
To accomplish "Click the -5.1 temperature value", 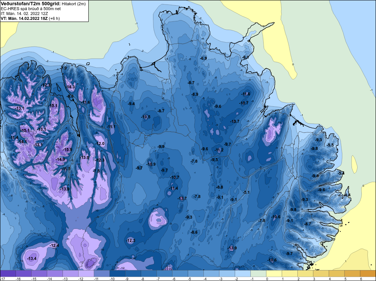I will click(246, 192).
